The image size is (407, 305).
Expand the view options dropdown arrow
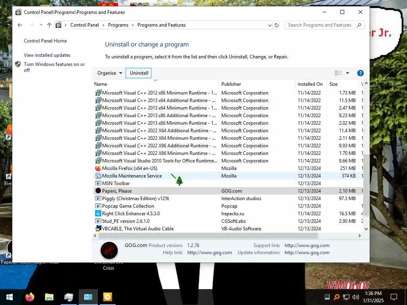pyautogui.click(x=347, y=73)
